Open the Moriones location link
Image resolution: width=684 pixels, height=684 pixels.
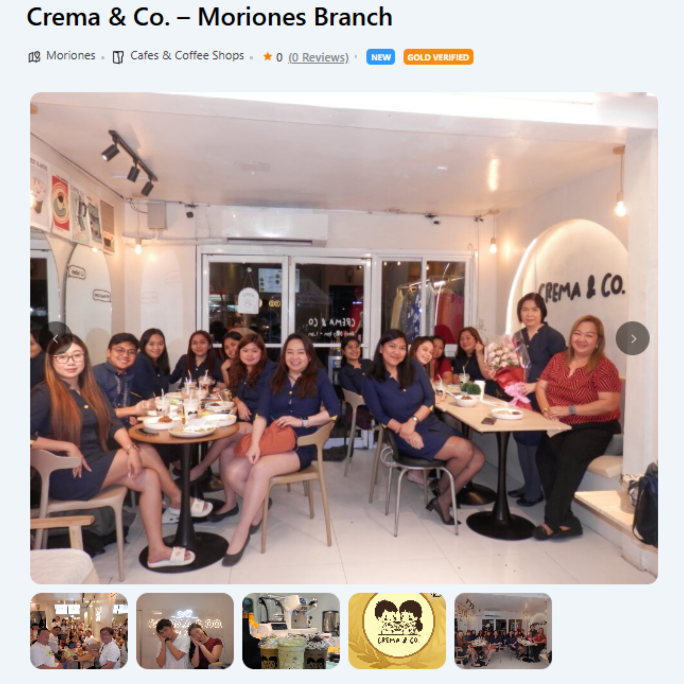pos(71,55)
